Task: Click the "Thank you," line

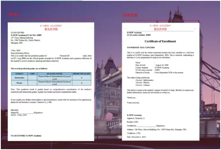Action: (x=131, y=98)
